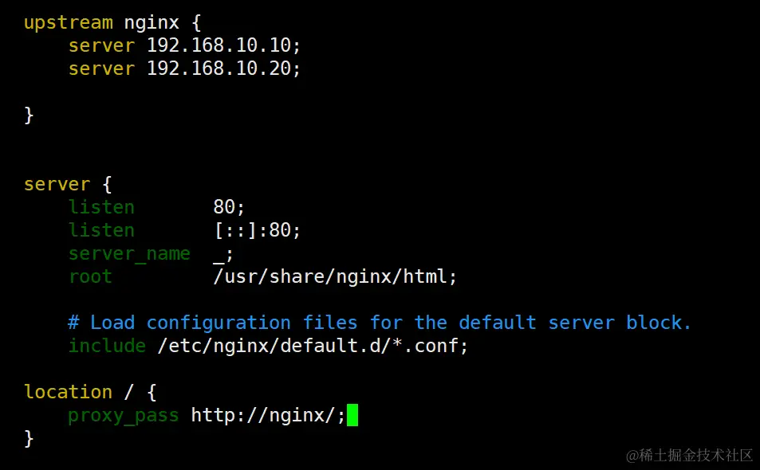The height and width of the screenshot is (470, 760).
Task: Click the 'include' directive keyword
Action: click(107, 346)
